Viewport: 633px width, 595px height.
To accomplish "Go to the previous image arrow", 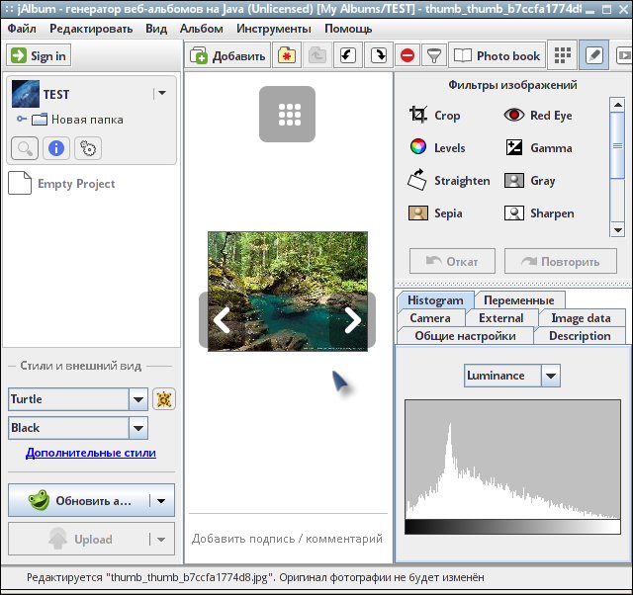I will [x=222, y=320].
